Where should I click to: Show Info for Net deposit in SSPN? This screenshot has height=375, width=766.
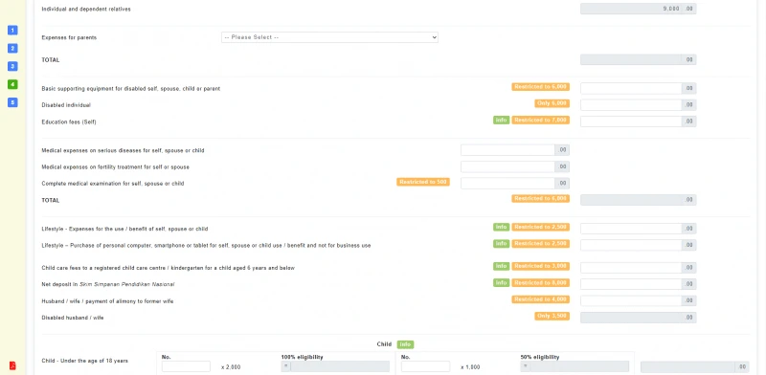point(501,283)
